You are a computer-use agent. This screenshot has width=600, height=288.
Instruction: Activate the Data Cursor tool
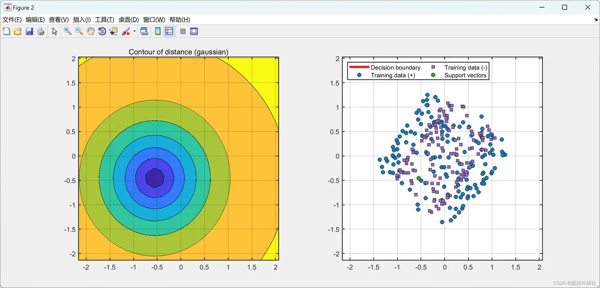[x=114, y=31]
